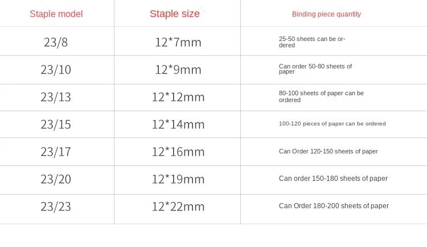Click the 12*9mm size cell
This screenshot has height=247, width=427.
[178, 70]
